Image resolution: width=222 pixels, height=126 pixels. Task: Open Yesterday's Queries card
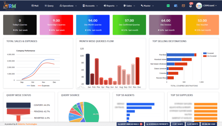(56, 25)
